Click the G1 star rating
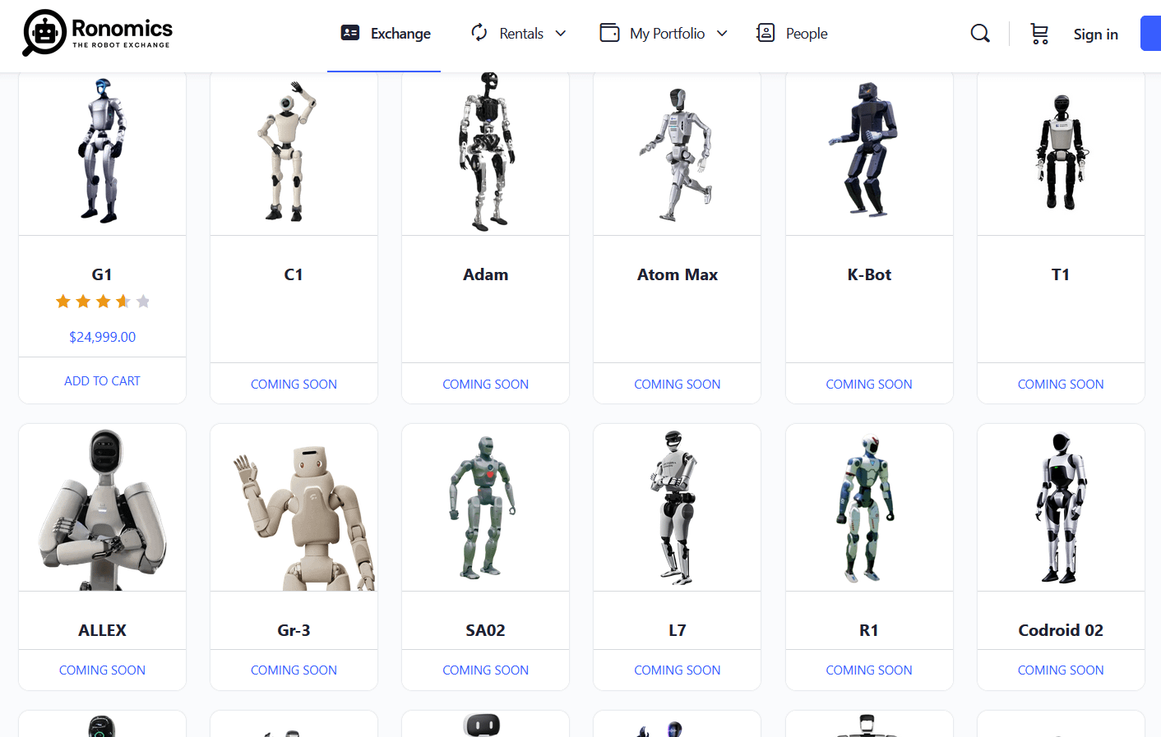 click(x=103, y=302)
